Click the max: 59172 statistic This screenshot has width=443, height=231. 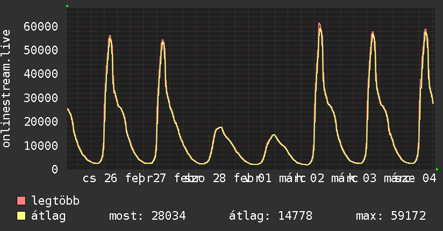click(391, 216)
